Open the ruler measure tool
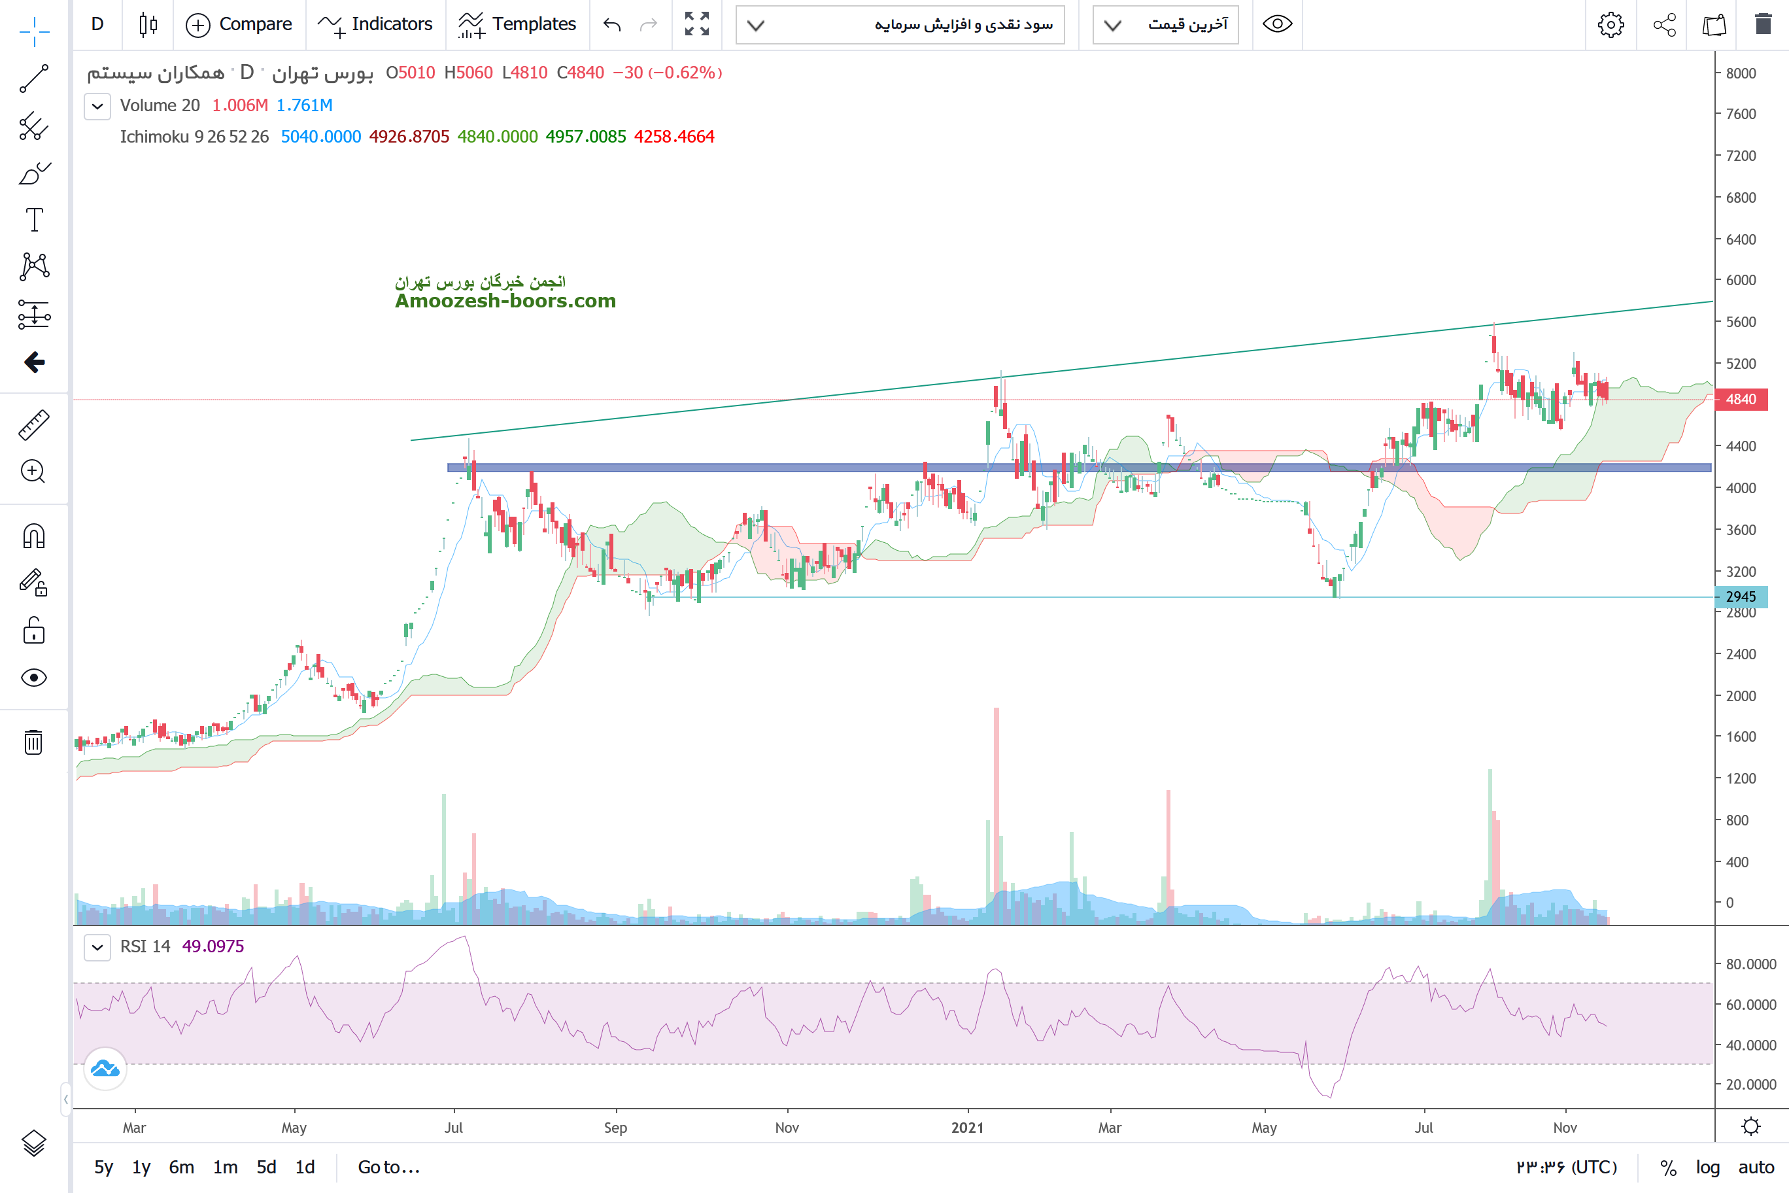 pos(33,425)
